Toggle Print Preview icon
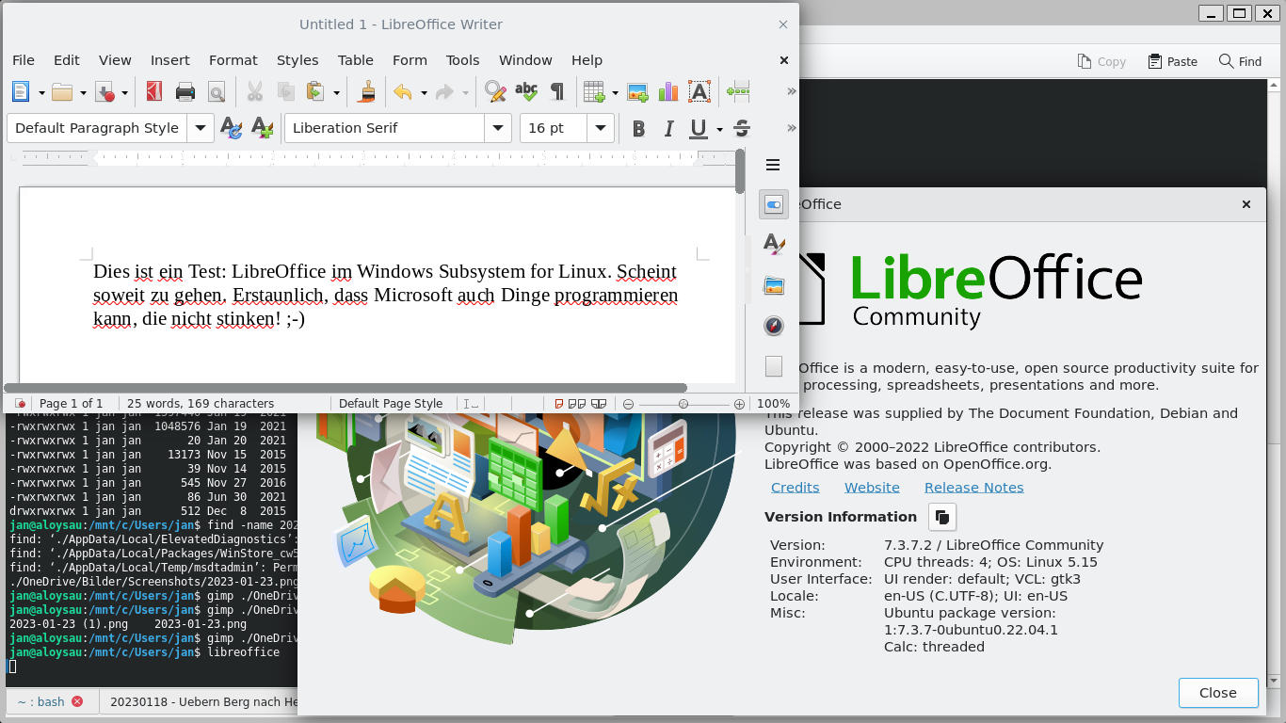Viewport: 1286px width, 723px height. point(217,91)
